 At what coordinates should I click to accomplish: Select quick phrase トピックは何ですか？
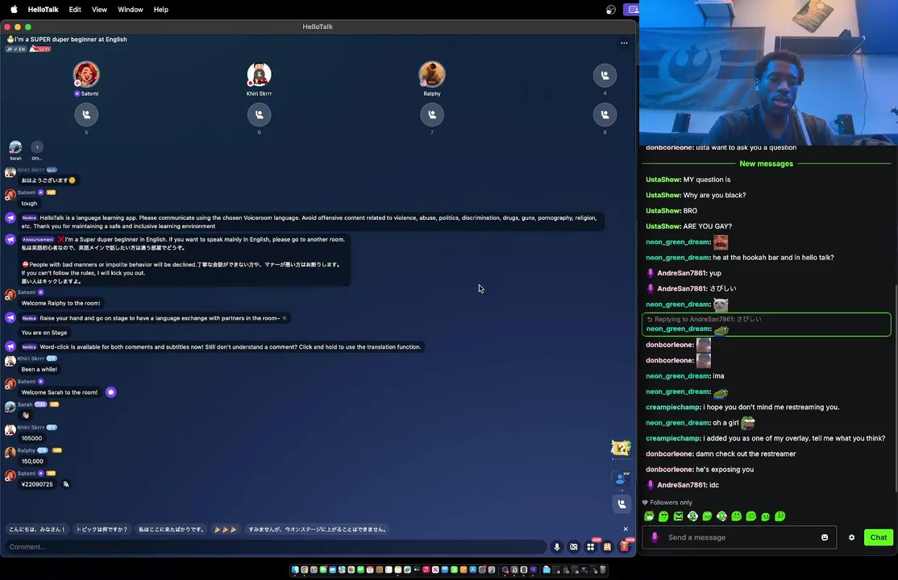102,529
